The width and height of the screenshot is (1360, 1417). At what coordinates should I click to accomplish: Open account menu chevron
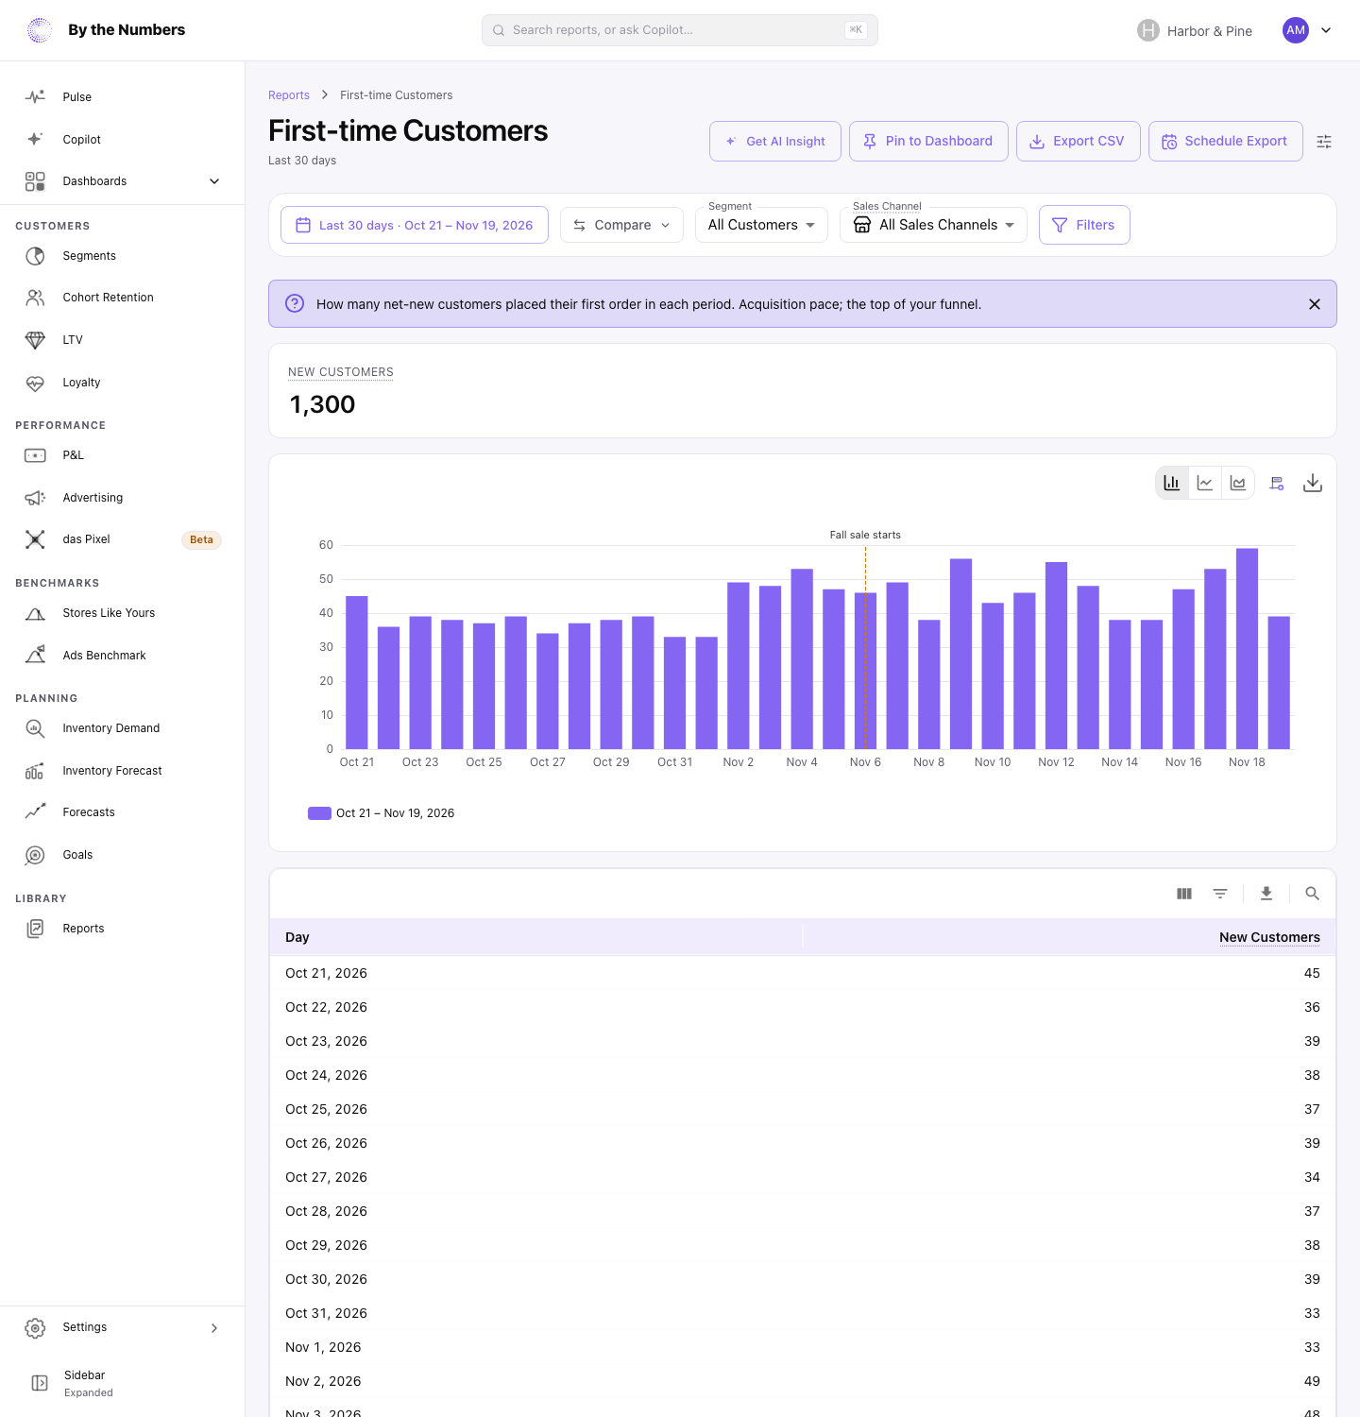point(1326,30)
